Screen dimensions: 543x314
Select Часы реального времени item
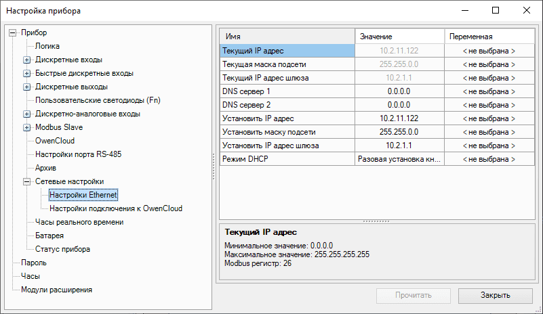pos(79,222)
